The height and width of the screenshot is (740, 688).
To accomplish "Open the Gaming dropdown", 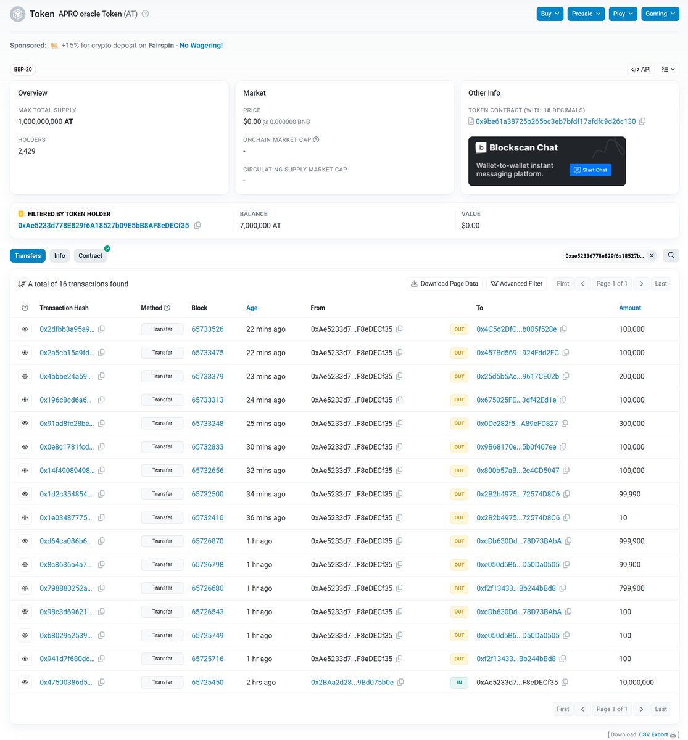I will pos(660,14).
